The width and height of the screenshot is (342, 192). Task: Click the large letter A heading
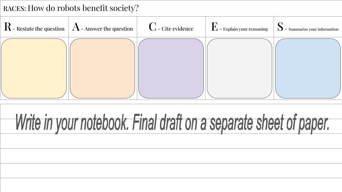pos(76,27)
